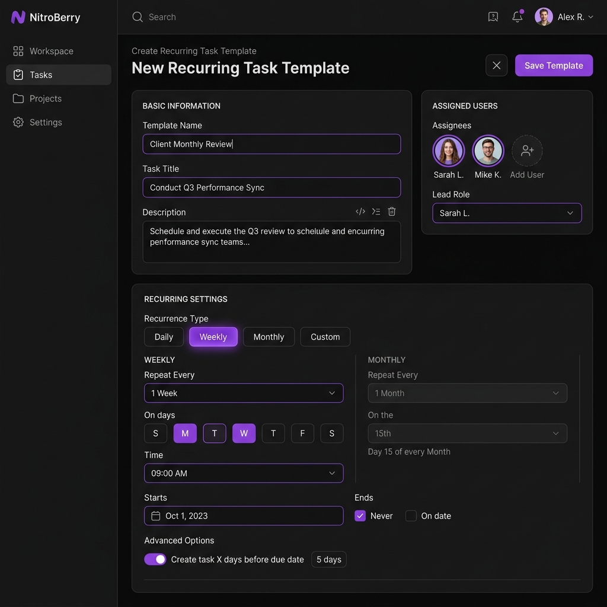
Task: Save the template
Action: tap(554, 65)
